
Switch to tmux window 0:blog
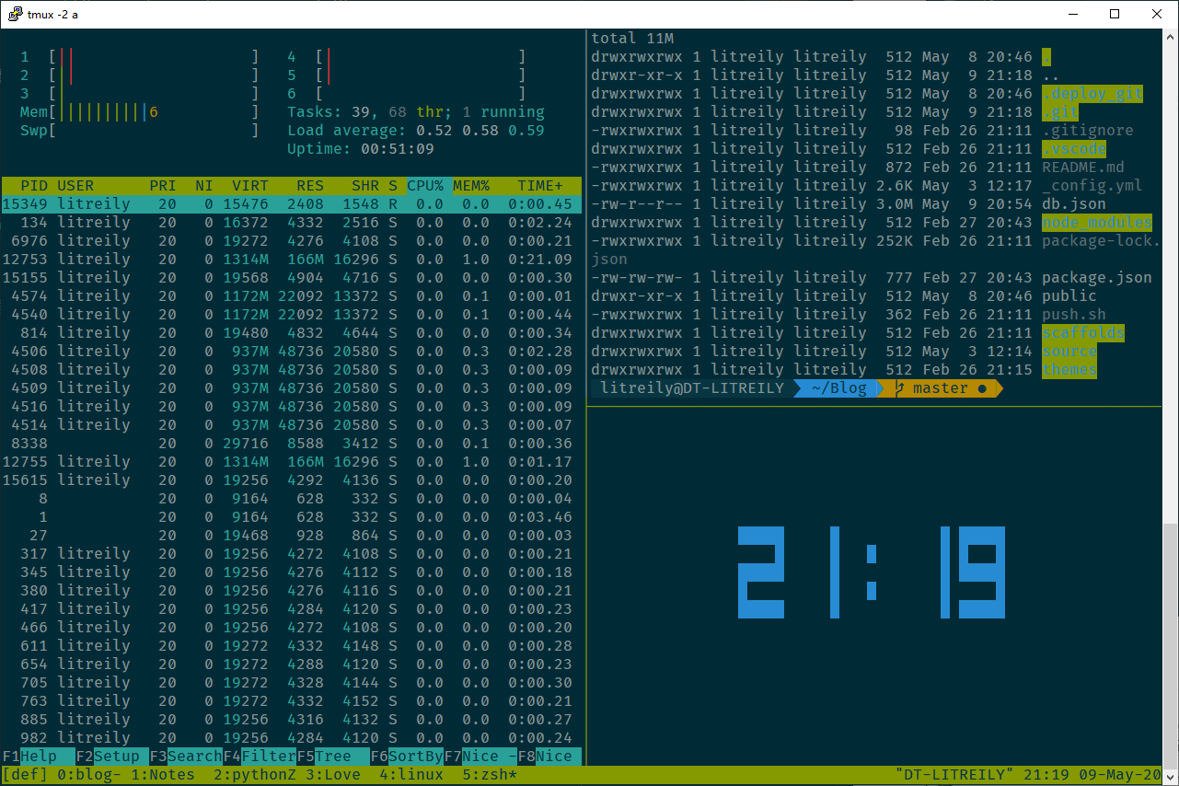coord(89,775)
